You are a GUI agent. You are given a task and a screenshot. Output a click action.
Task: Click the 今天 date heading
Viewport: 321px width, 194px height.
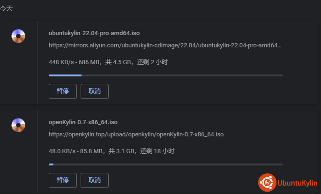6,9
